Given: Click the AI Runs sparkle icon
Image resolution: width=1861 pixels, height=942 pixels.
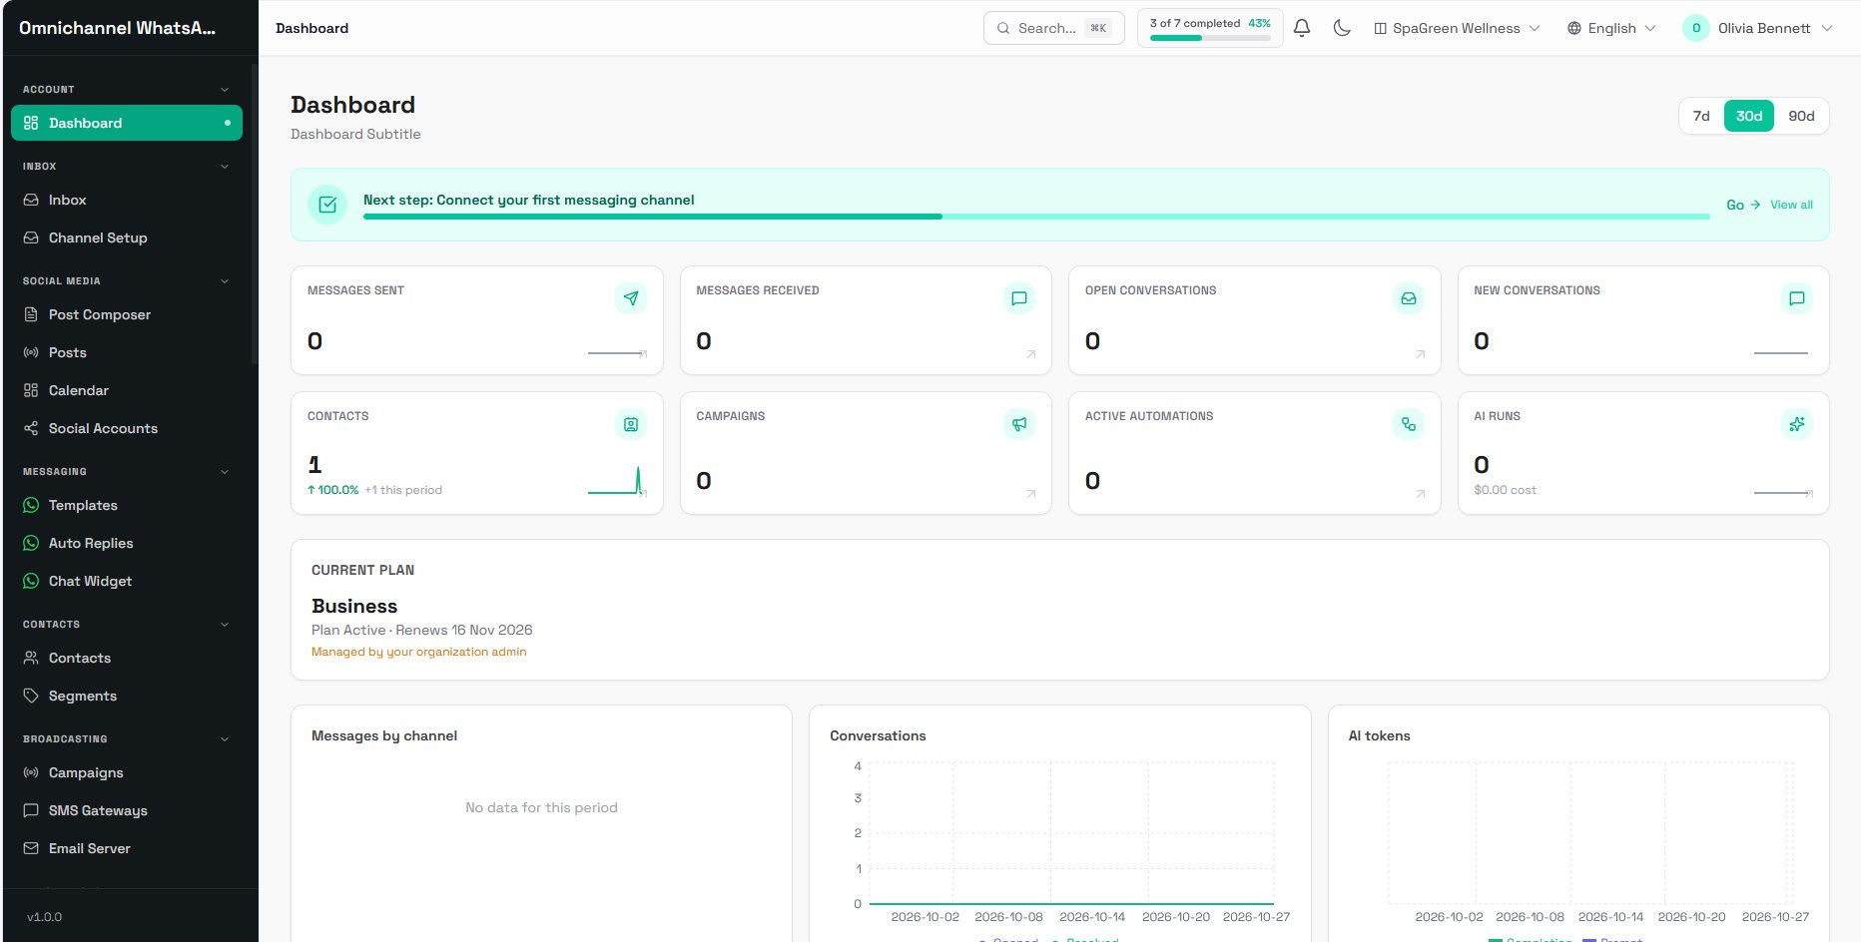Looking at the screenshot, I should (x=1797, y=424).
